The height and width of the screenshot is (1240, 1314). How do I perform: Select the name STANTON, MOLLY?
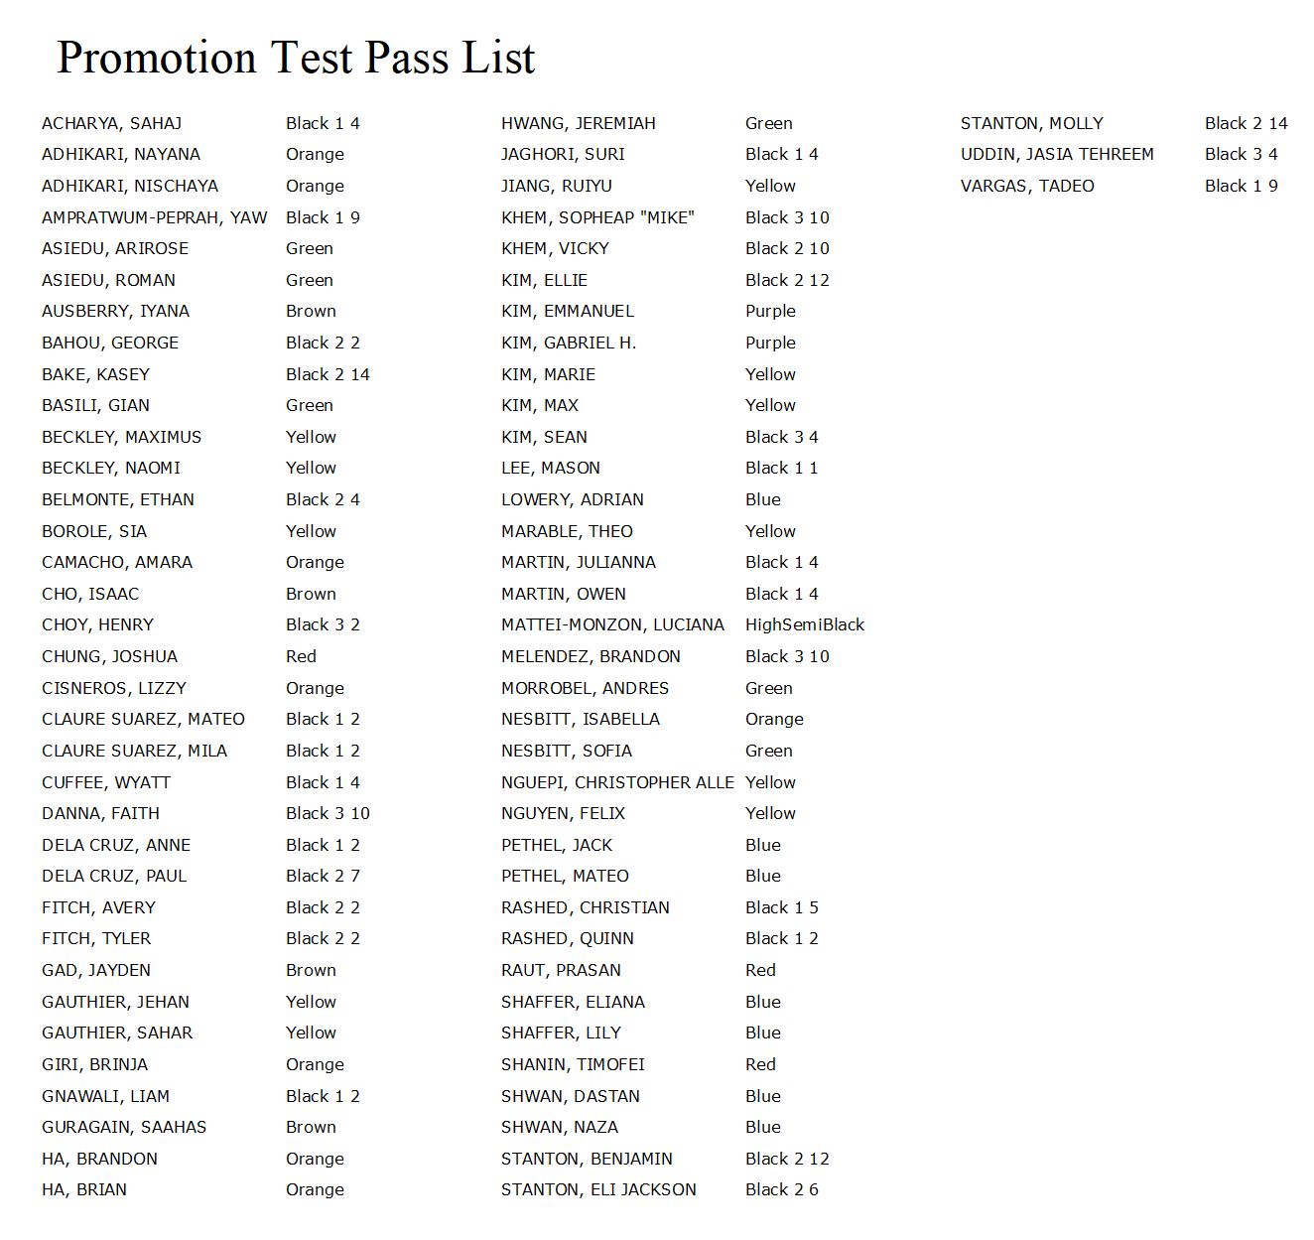coord(1032,124)
